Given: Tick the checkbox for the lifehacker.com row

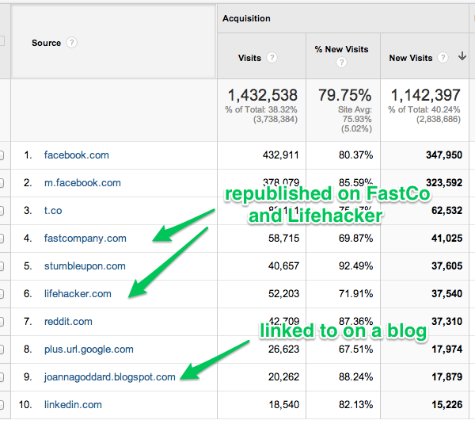Looking at the screenshot, I should (2, 294).
